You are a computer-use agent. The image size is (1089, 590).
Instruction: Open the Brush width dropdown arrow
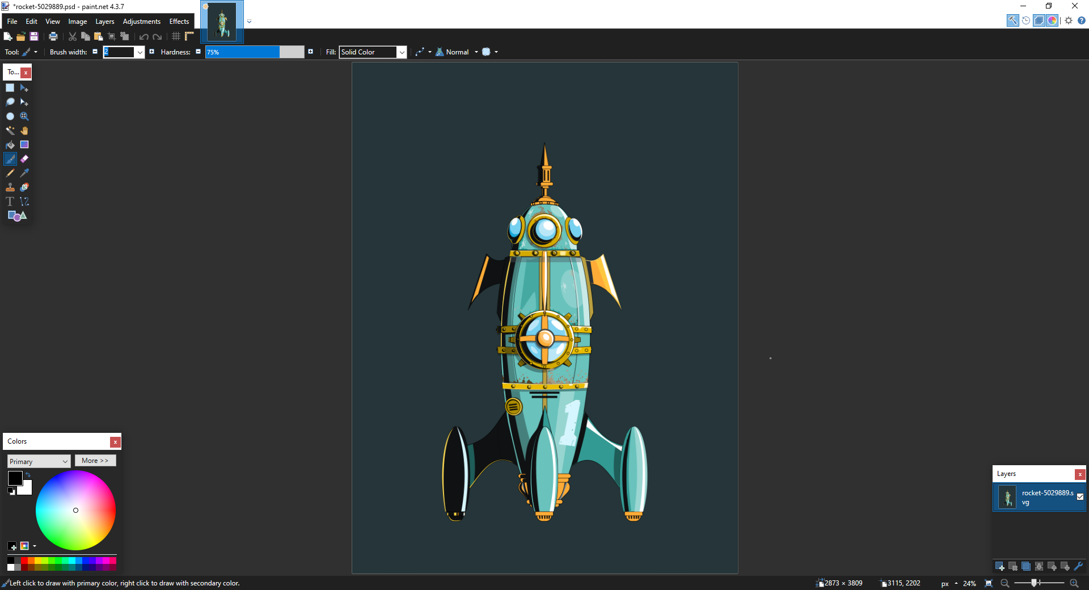[140, 52]
